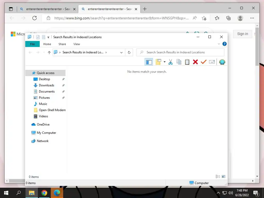Switch to the View ribbon tab
The height and width of the screenshot is (198, 264).
click(77, 44)
